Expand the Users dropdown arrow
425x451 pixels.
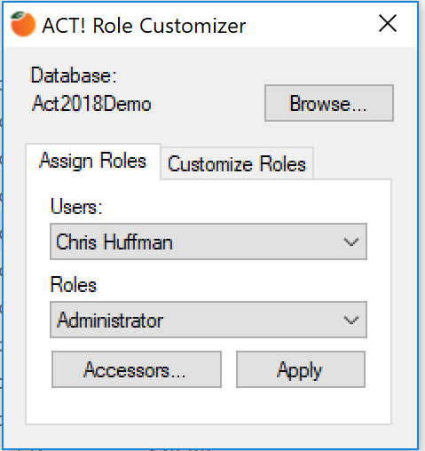(351, 241)
